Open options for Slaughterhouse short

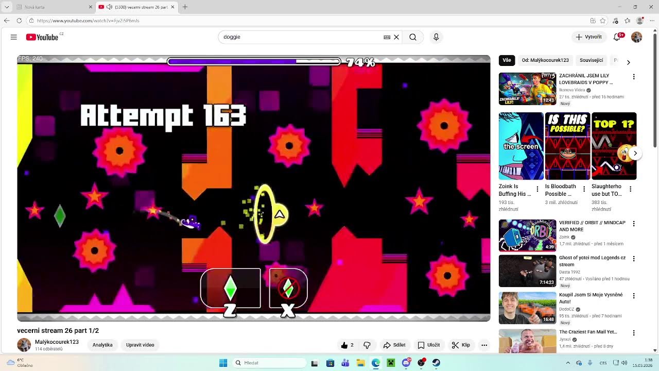coord(630,190)
